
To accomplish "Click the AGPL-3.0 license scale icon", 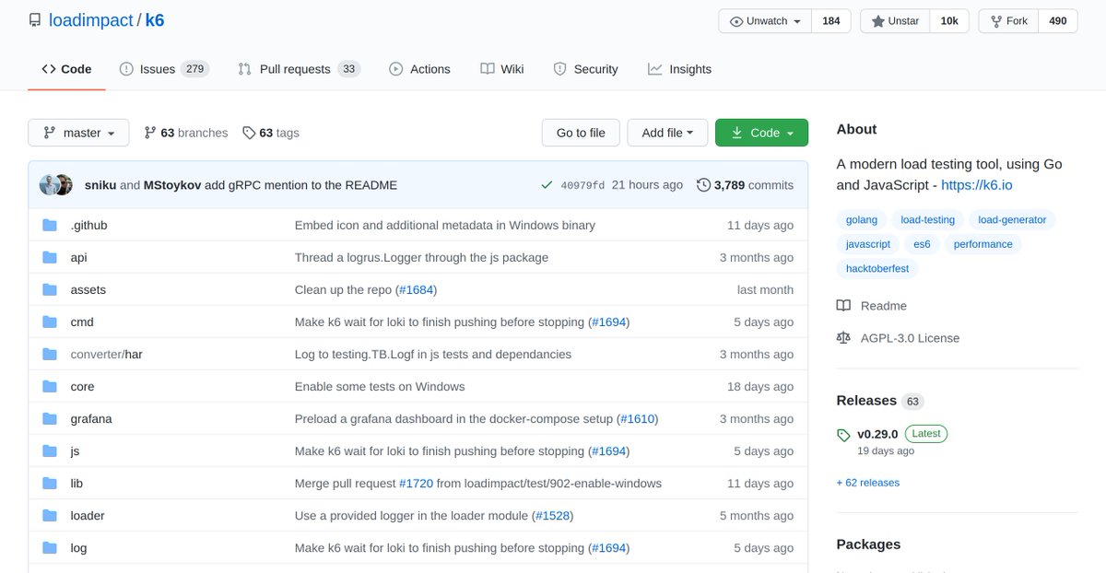I will (843, 337).
